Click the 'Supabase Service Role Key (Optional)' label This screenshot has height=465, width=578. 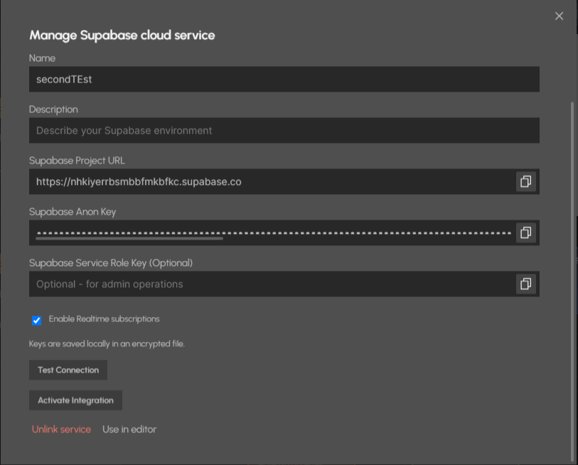(x=111, y=263)
